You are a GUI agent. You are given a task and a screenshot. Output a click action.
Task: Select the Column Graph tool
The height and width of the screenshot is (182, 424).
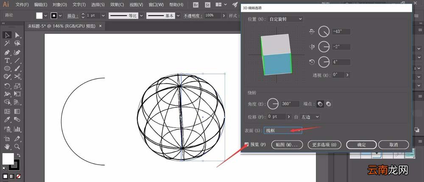coord(17,129)
